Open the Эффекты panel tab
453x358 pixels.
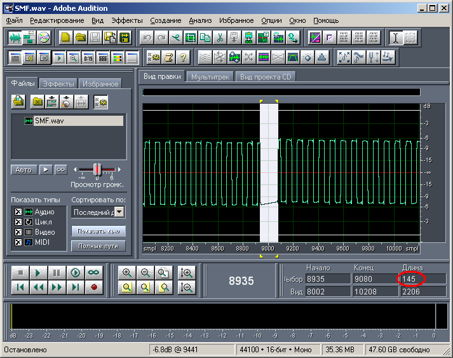click(x=58, y=84)
